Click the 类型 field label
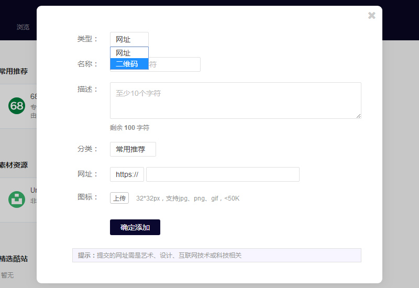Screen dimensions: 419x288 (x=87, y=39)
